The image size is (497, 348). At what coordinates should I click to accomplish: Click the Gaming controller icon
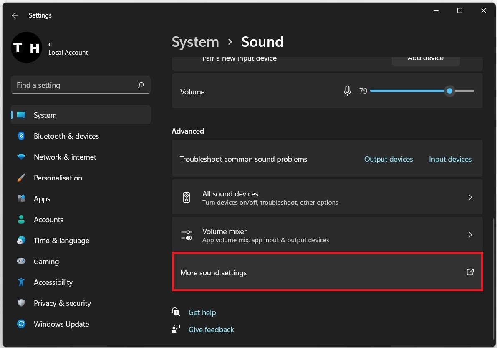point(21,262)
